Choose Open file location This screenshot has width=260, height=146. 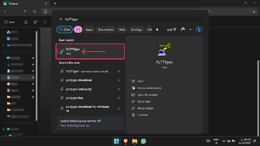(x=148, y=95)
